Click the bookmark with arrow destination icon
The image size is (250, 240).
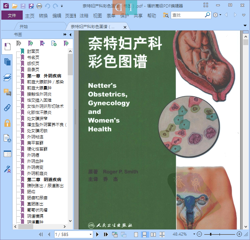coord(42,43)
